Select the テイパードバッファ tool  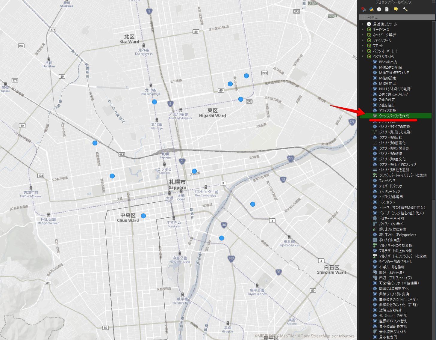391,186
